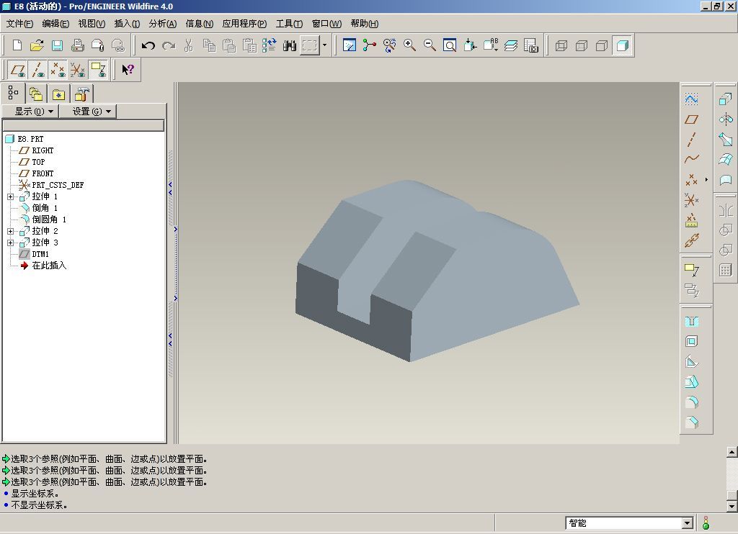Create a new file with the blank page icon
The height and width of the screenshot is (534, 738).
pos(17,45)
